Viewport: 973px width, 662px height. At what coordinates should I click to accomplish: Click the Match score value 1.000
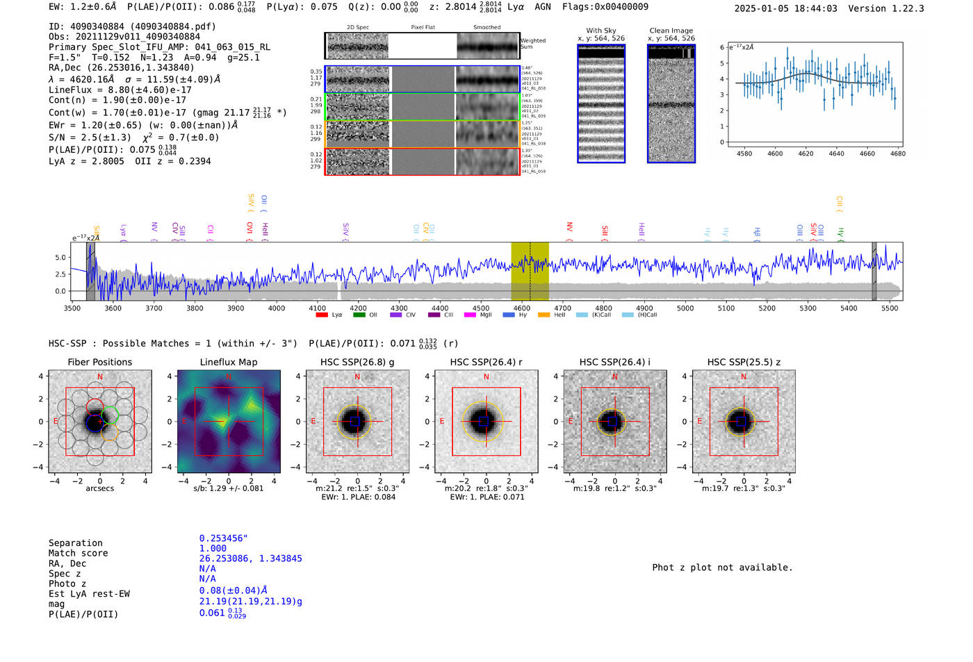213,548
